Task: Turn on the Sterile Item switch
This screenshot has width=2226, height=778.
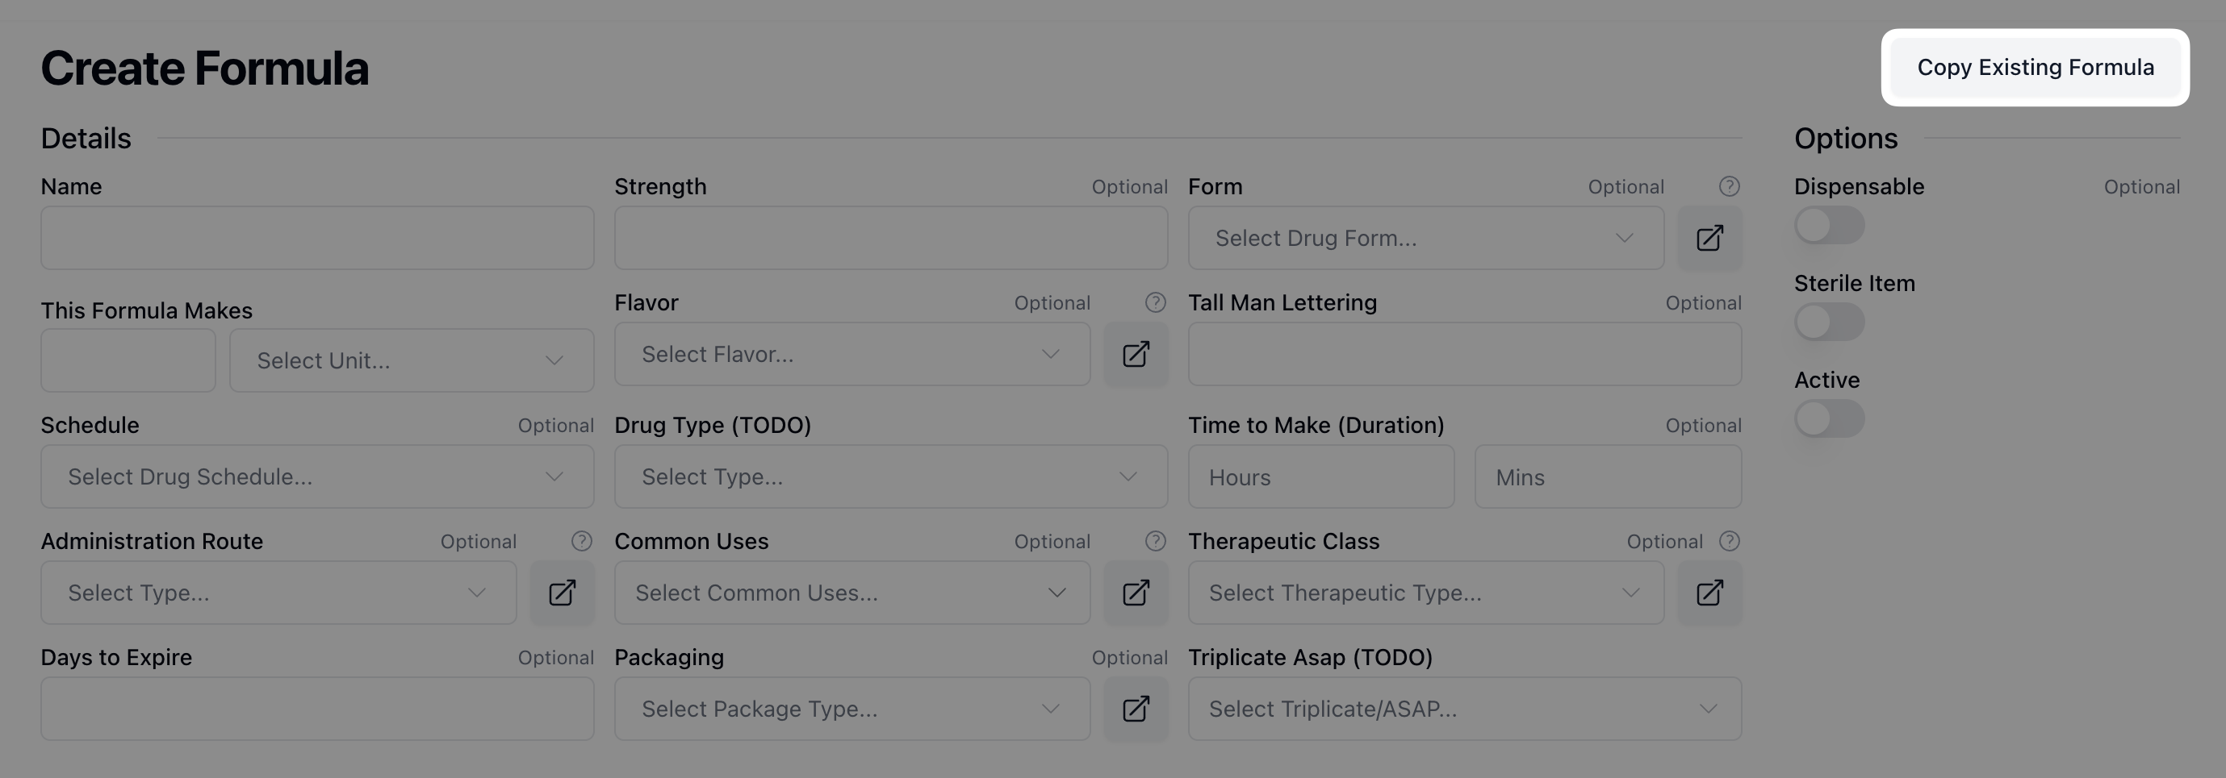Action: point(1829,322)
